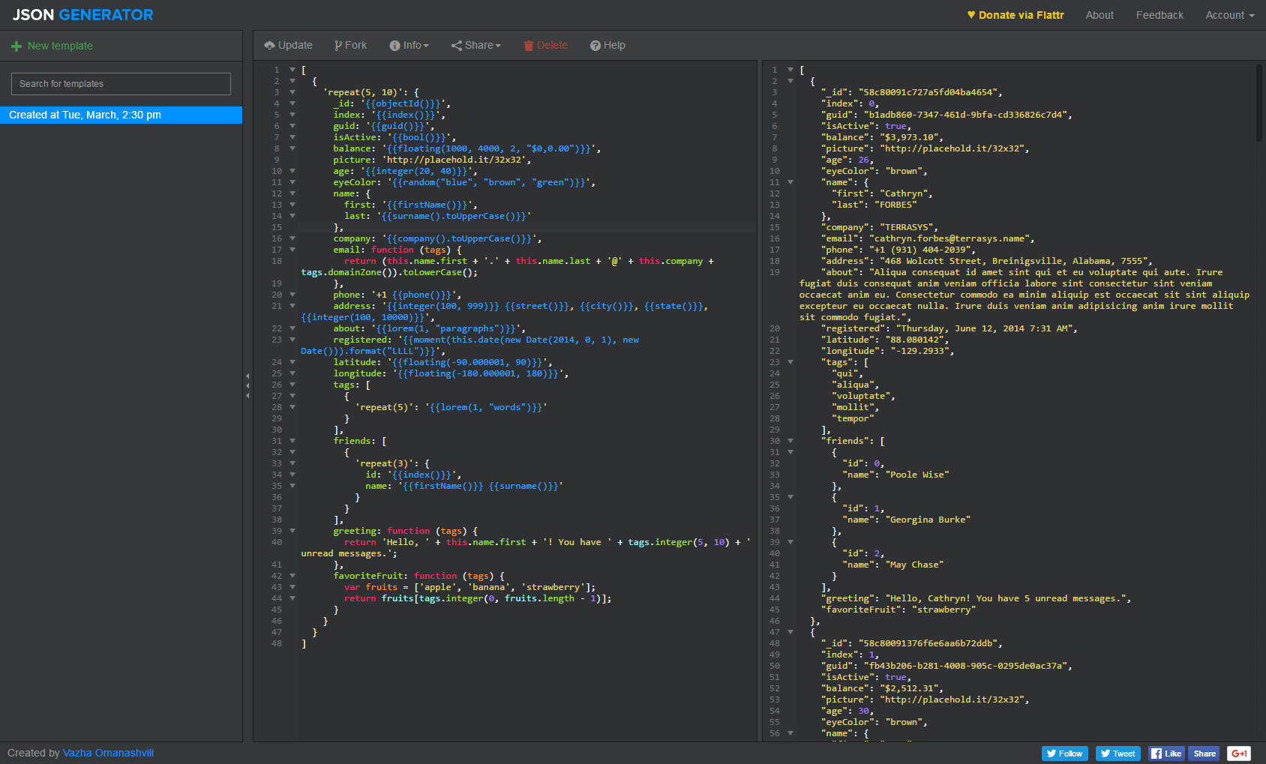This screenshot has width=1266, height=764.
Task: Collapse the "tags" array on output line 23
Action: coord(790,362)
